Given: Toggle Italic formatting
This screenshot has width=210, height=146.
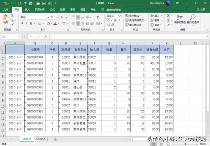Looking at the screenshot, I should click(27, 23).
